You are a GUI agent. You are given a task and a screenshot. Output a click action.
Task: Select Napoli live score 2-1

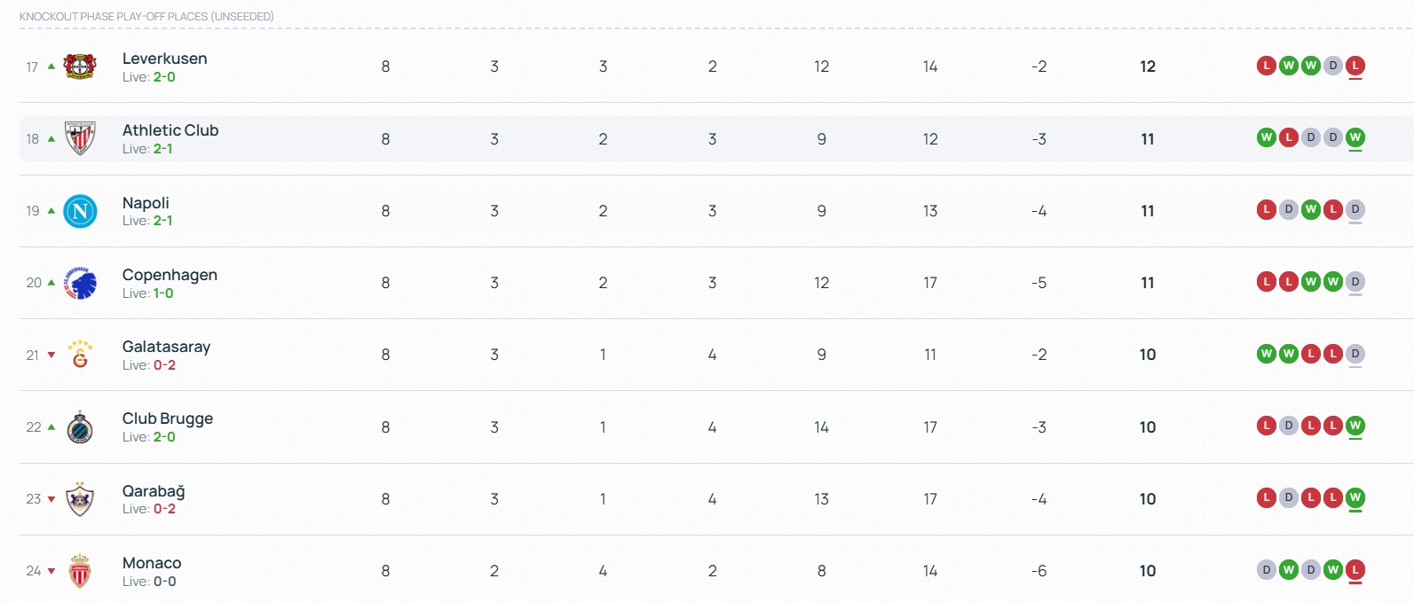click(162, 221)
